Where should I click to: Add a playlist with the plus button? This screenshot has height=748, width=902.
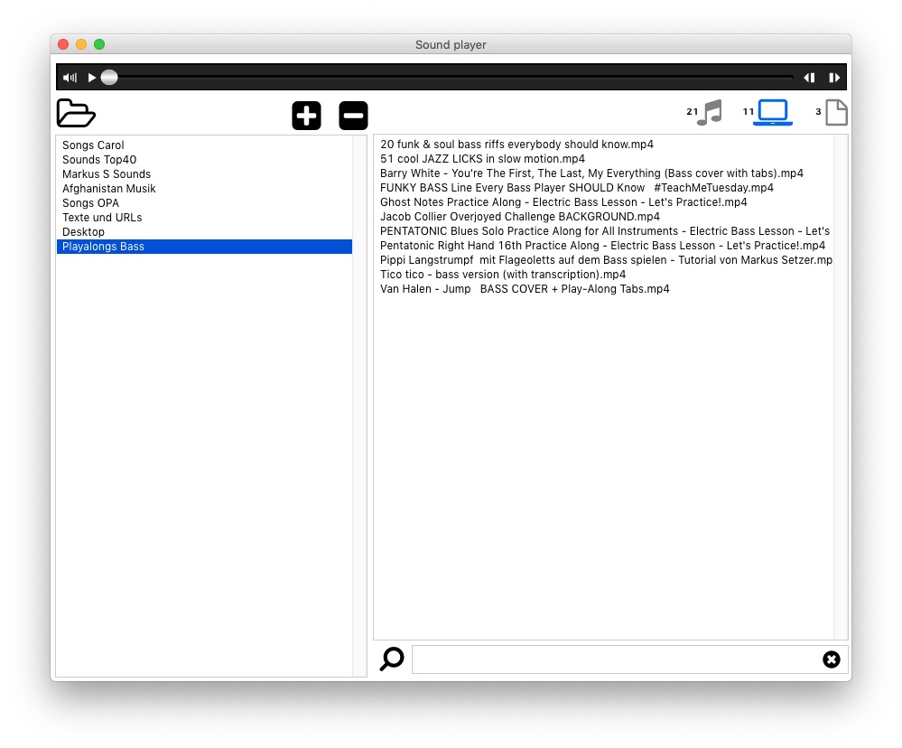307,116
